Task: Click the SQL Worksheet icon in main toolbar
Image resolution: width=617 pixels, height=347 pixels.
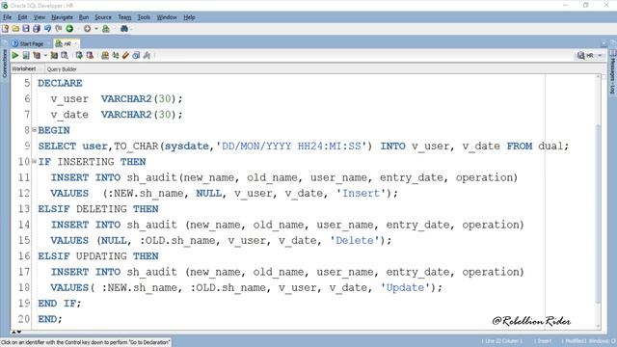Action: tap(106, 29)
